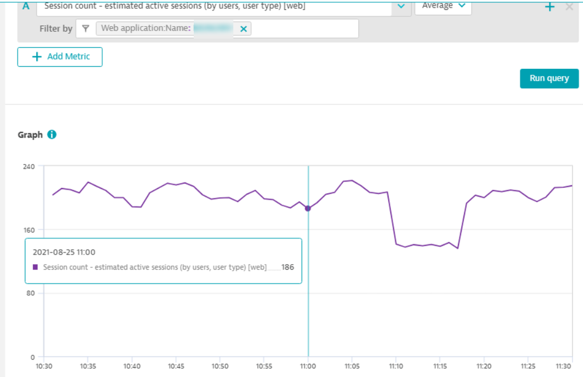Click the Web application:Name filter tag text

coord(146,29)
